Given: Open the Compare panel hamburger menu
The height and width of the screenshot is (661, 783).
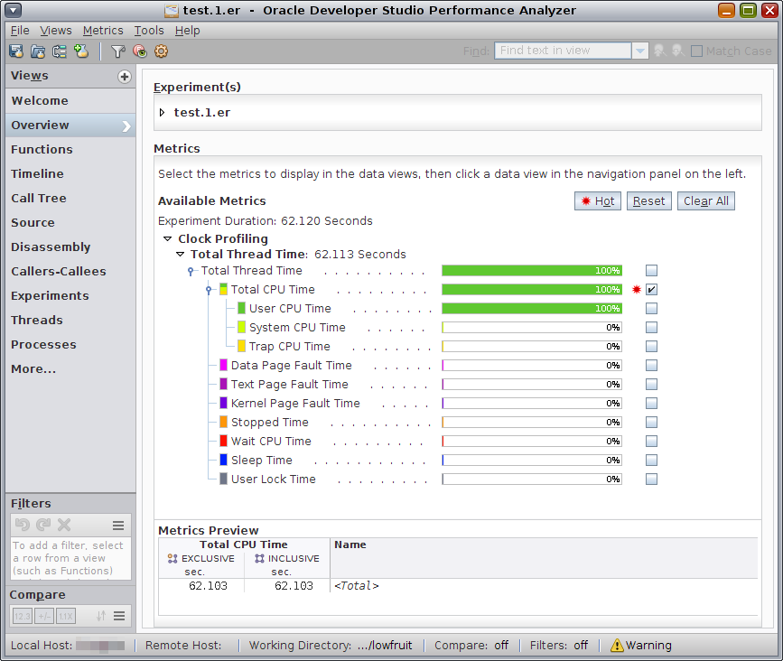Looking at the screenshot, I should click(x=119, y=616).
